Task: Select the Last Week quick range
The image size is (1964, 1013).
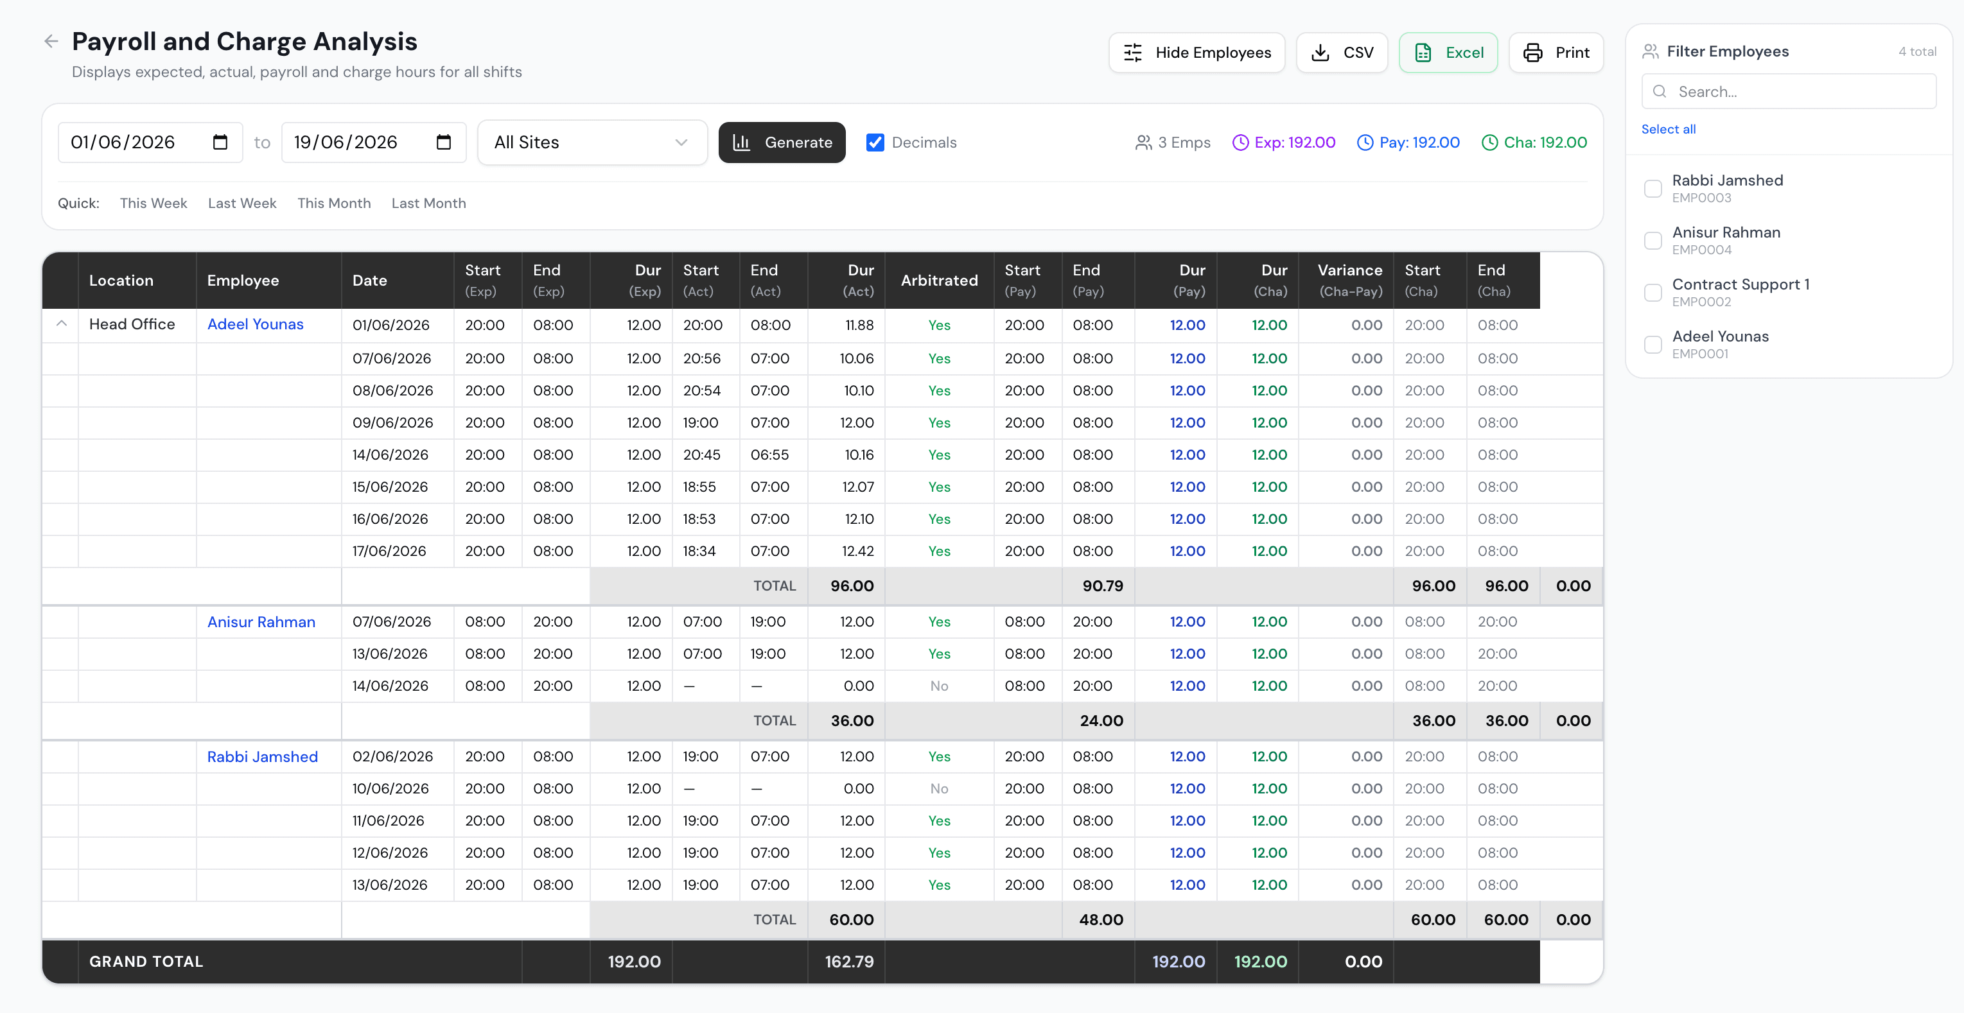Action: coord(241,203)
